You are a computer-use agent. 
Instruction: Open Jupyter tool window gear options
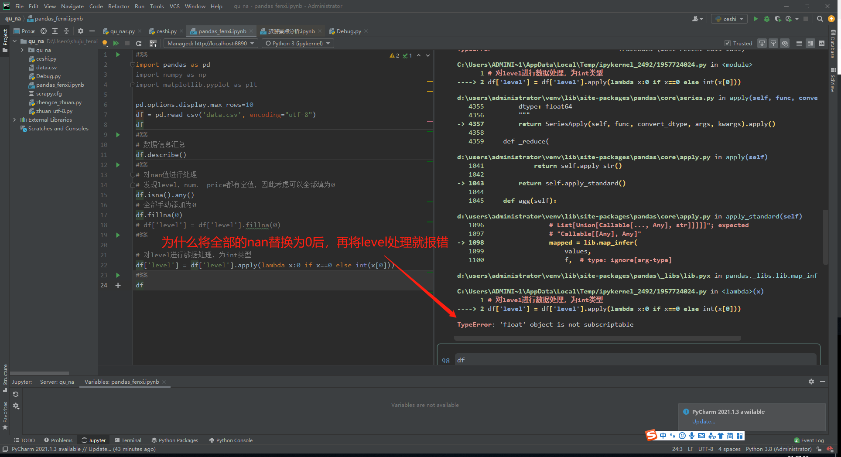point(811,382)
